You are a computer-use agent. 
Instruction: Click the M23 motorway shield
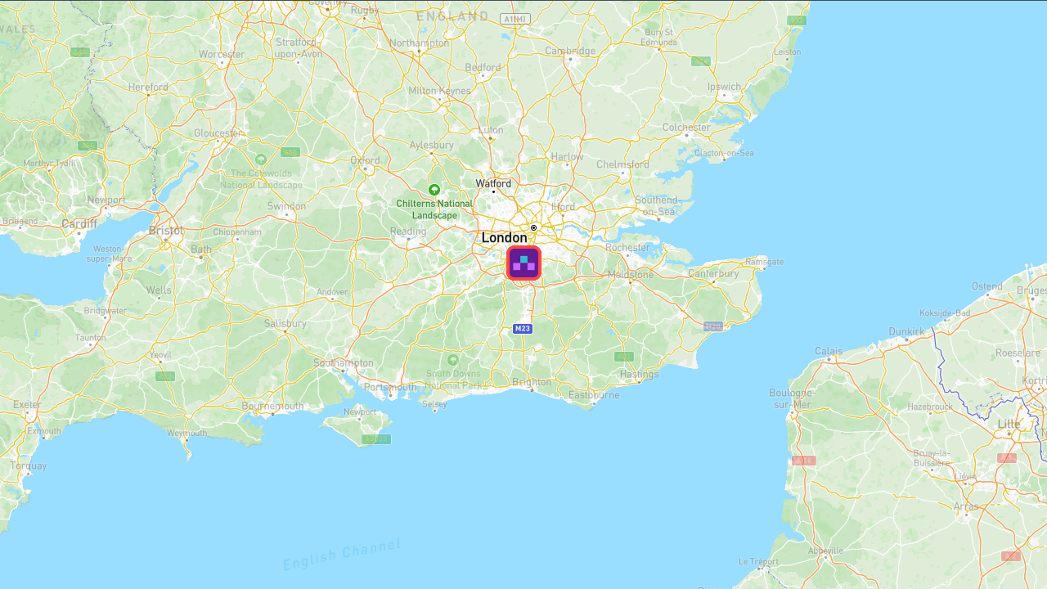[523, 329]
